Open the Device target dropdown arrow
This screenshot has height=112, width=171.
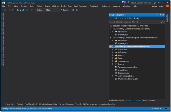coord(70,10)
